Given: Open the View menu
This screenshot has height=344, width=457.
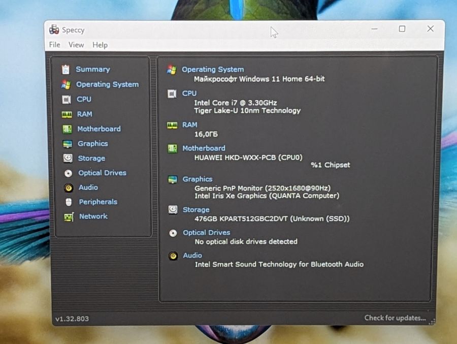Looking at the screenshot, I should click(76, 45).
